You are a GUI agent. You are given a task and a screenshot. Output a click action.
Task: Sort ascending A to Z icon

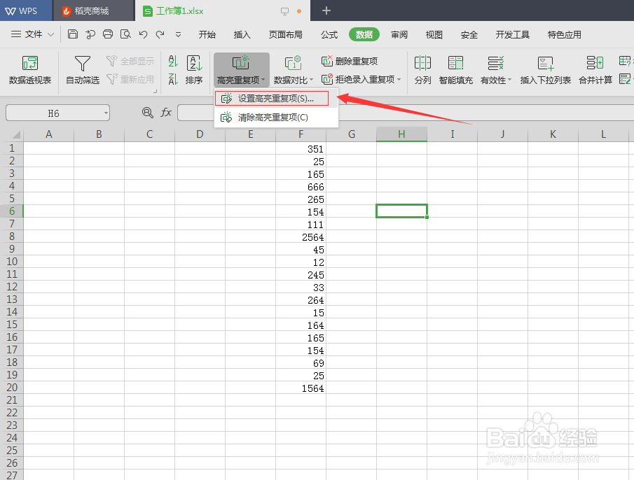[173, 62]
